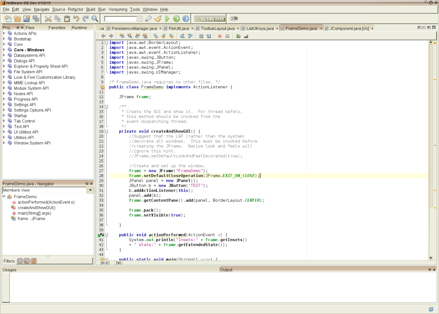Click the implements annotation icon at line 40

(100, 235)
